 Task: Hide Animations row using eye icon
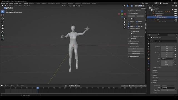pyautogui.click(x=174, y=16)
